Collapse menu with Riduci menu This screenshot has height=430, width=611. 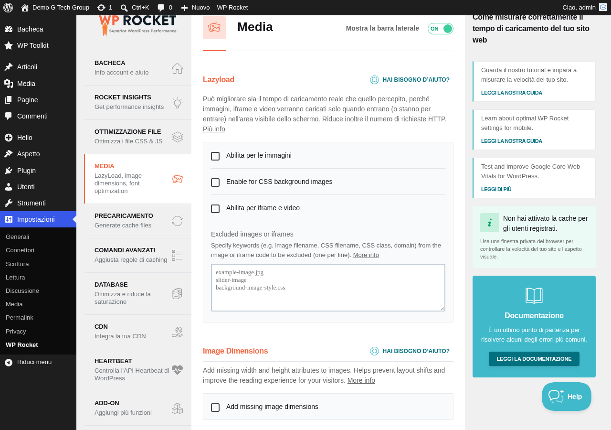point(38,362)
